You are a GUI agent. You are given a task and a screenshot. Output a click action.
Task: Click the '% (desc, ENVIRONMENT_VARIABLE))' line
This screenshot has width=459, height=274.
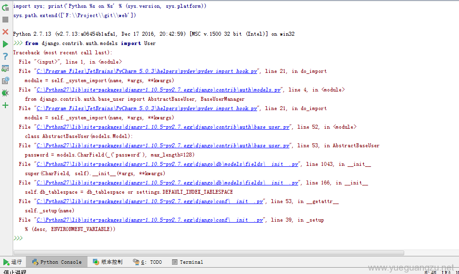point(70,229)
